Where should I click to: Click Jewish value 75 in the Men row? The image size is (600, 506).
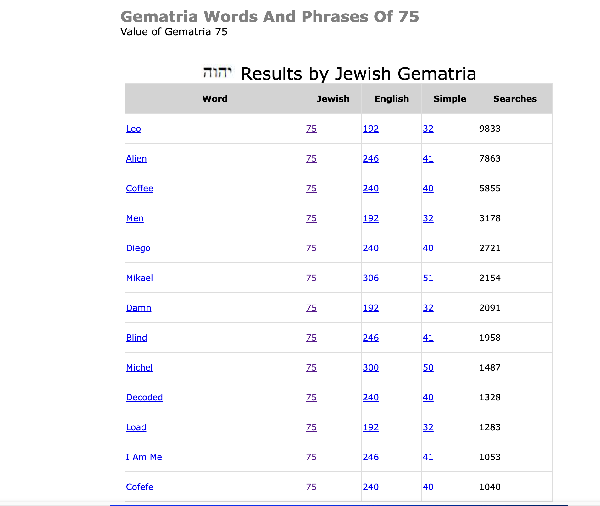pos(311,218)
